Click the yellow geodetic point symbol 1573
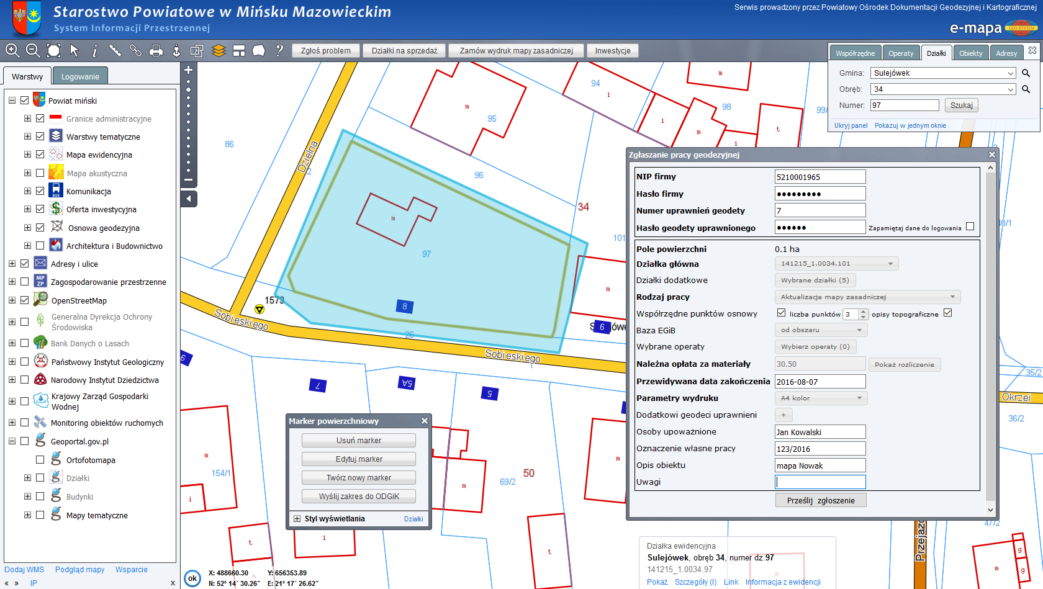This screenshot has height=589, width=1043. [260, 308]
